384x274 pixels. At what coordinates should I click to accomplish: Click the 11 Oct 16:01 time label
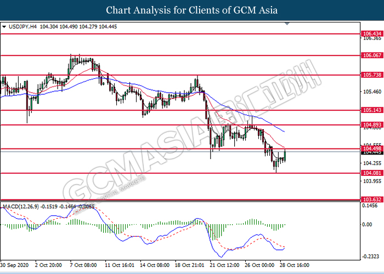point(120,265)
